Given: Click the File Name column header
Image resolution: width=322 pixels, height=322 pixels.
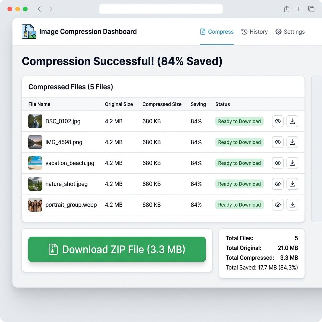Looking at the screenshot, I should coord(39,104).
